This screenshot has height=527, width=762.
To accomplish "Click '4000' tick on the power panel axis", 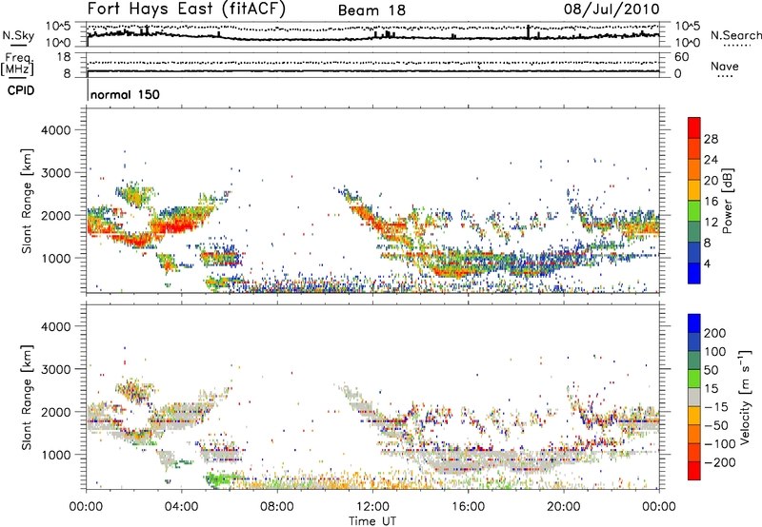I will point(56,130).
